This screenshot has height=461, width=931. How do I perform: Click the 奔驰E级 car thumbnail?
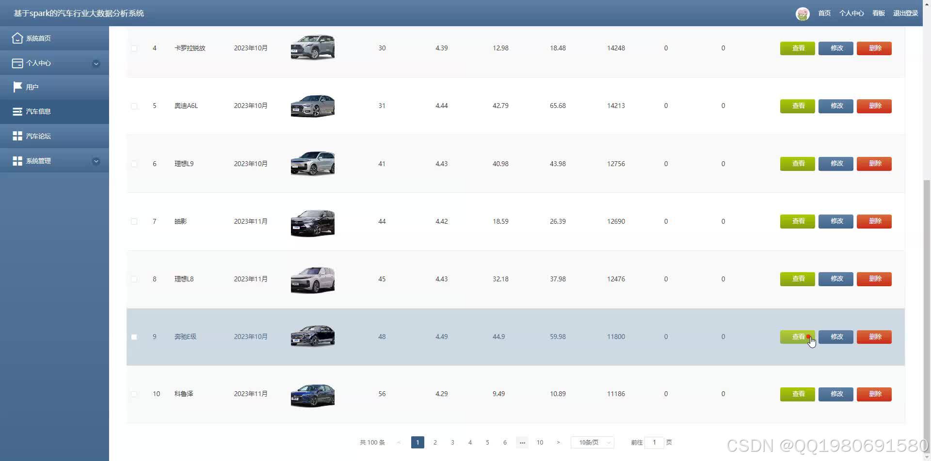pos(313,336)
